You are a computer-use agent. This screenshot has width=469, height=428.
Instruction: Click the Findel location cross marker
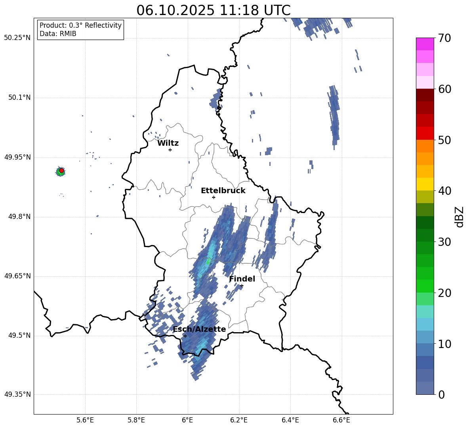(x=242, y=286)
